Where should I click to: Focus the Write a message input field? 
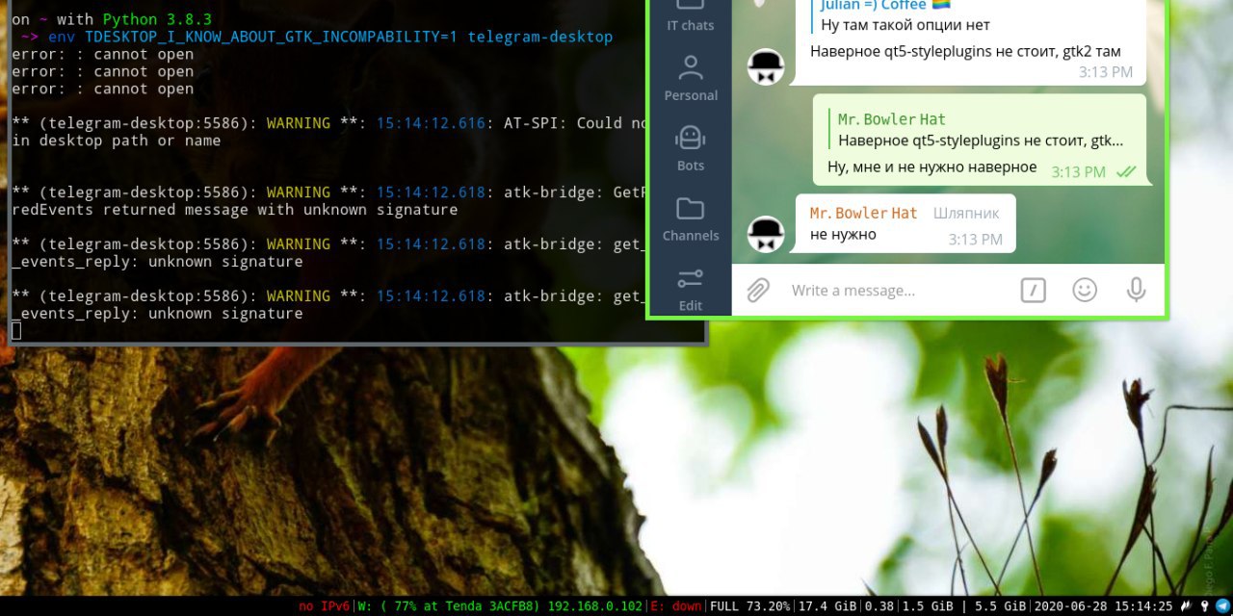pos(896,290)
